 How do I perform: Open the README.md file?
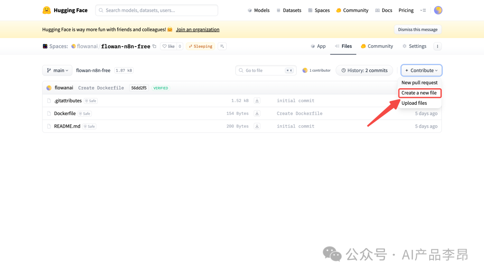coord(67,126)
